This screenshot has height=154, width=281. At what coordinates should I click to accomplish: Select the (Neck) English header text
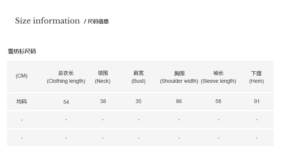pyautogui.click(x=103, y=81)
